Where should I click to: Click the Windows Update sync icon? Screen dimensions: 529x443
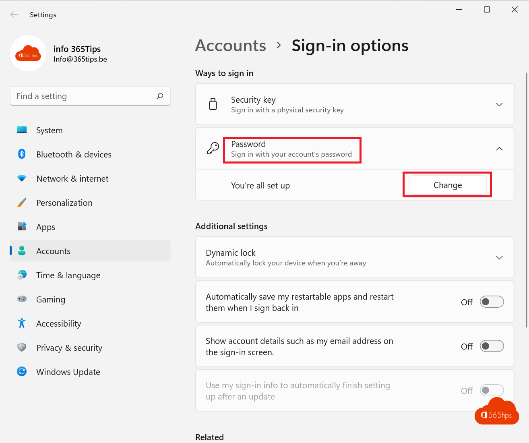click(22, 371)
